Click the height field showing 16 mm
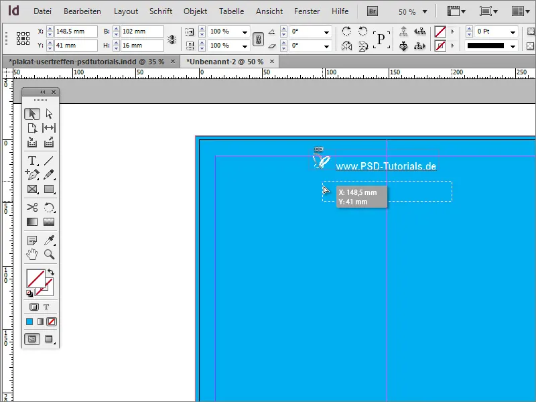 (x=142, y=46)
